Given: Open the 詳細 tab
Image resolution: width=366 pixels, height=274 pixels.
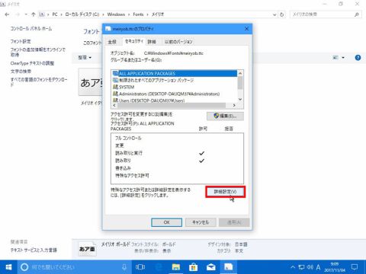Looking at the screenshot, I should pos(152,42).
